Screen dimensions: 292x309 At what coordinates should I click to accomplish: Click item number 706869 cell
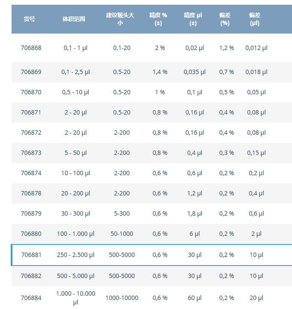(31, 72)
